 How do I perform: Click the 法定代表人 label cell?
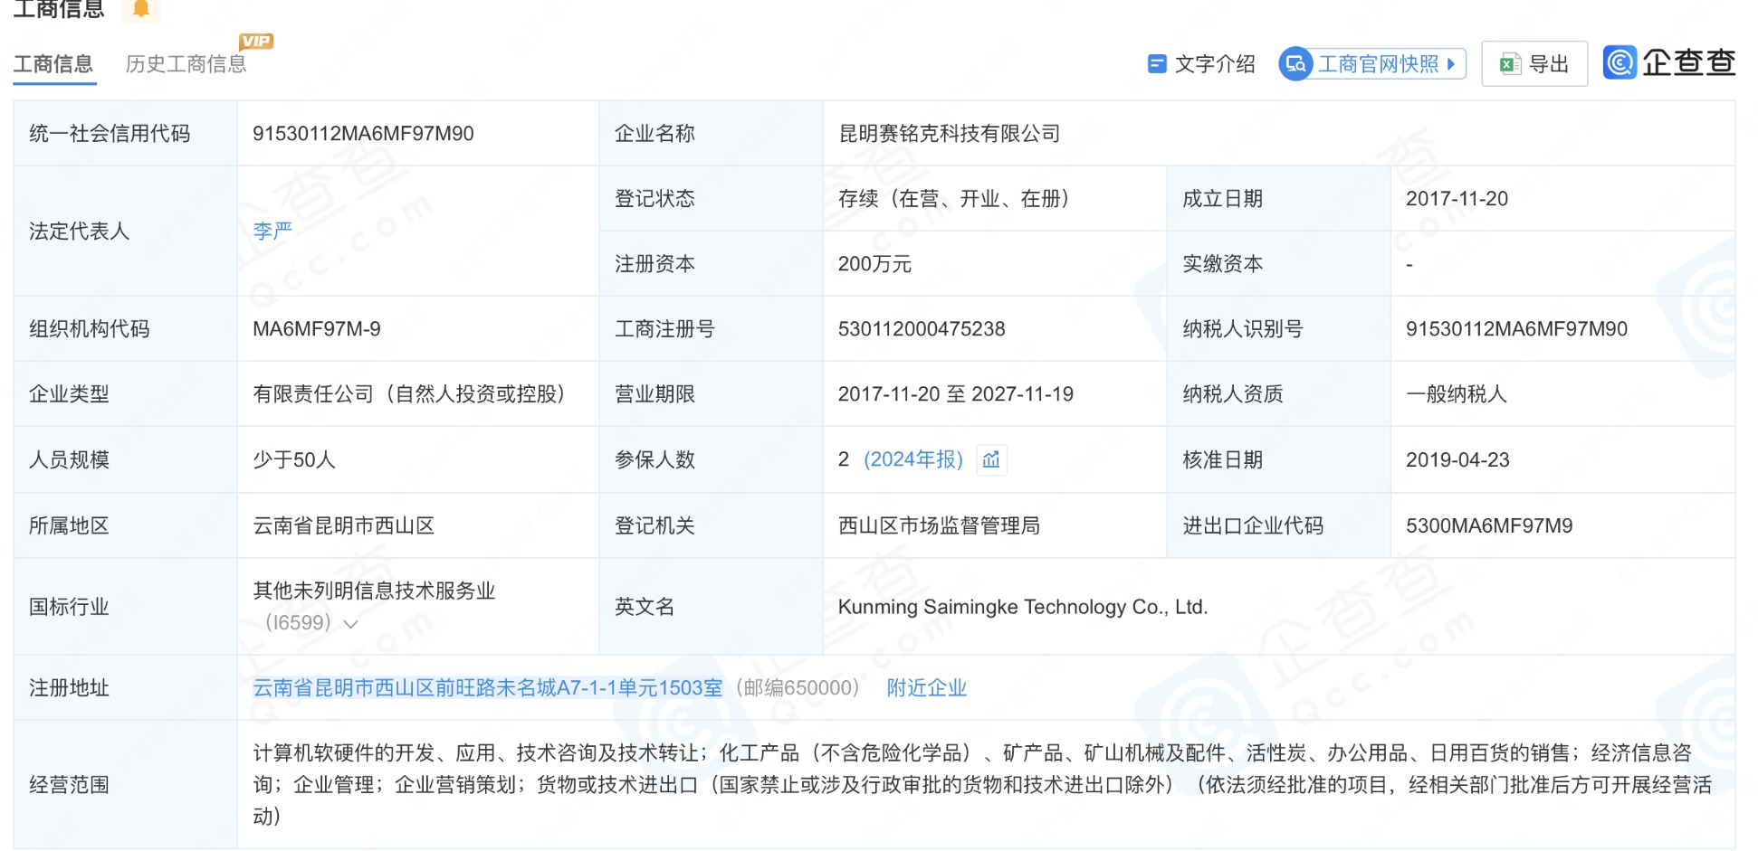126,232
